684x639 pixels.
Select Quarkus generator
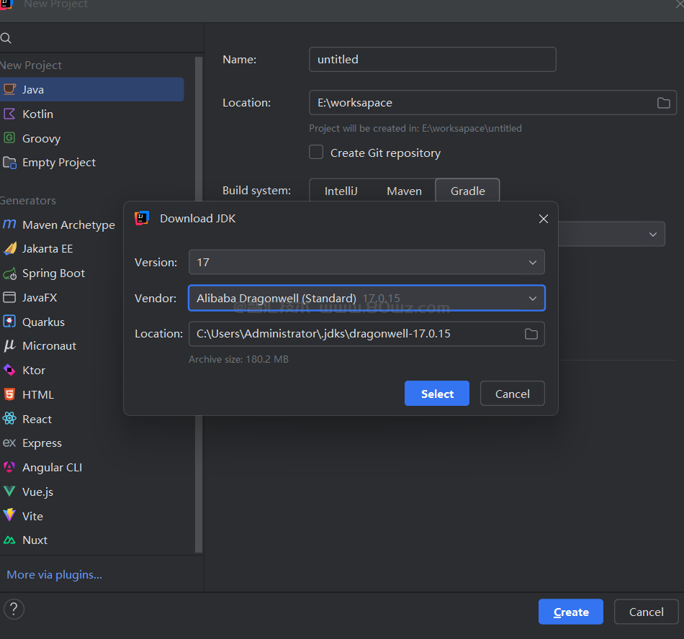point(61,322)
